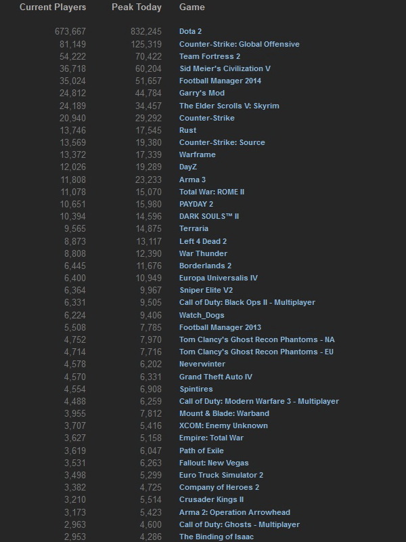This screenshot has width=406, height=542.
Task: Select the Spintires link
Action: tap(196, 389)
